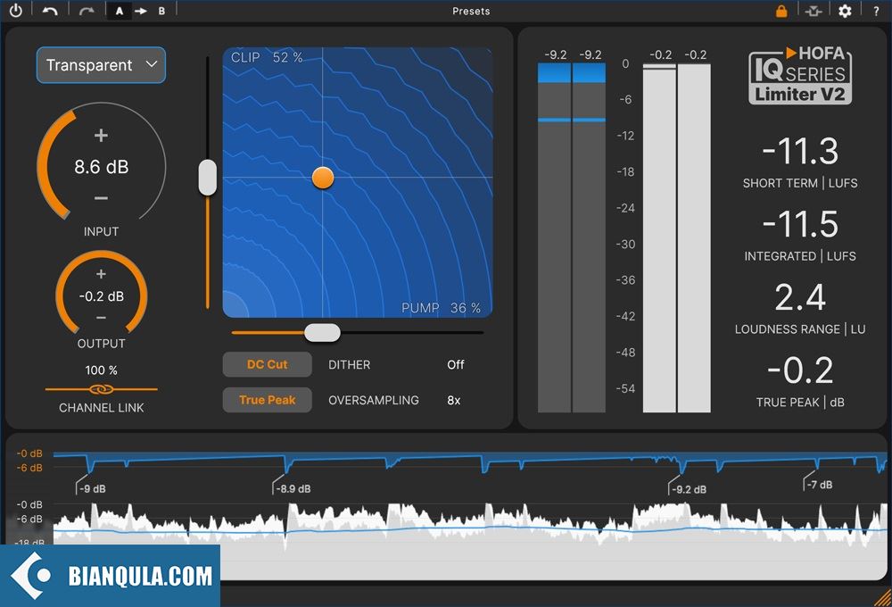
Task: Toggle the plugin power bypass icon
Action: pyautogui.click(x=15, y=10)
